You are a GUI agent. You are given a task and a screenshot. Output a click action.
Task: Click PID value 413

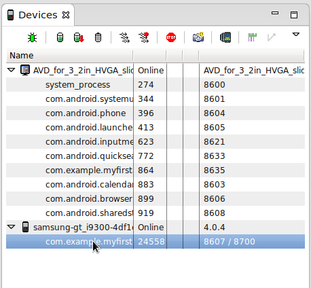(146, 128)
